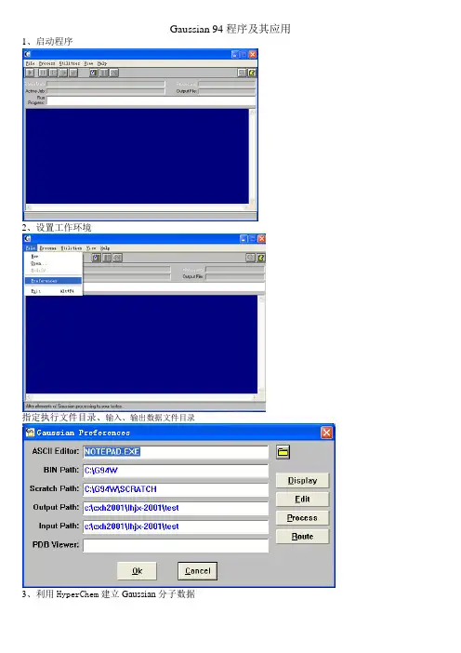The width and height of the screenshot is (461, 653).
Task: Open the Process menu in the first window
Action: pos(47,63)
